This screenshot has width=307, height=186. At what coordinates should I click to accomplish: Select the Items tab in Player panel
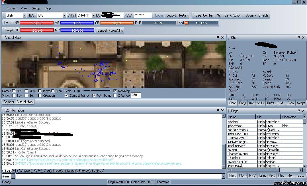(262, 175)
